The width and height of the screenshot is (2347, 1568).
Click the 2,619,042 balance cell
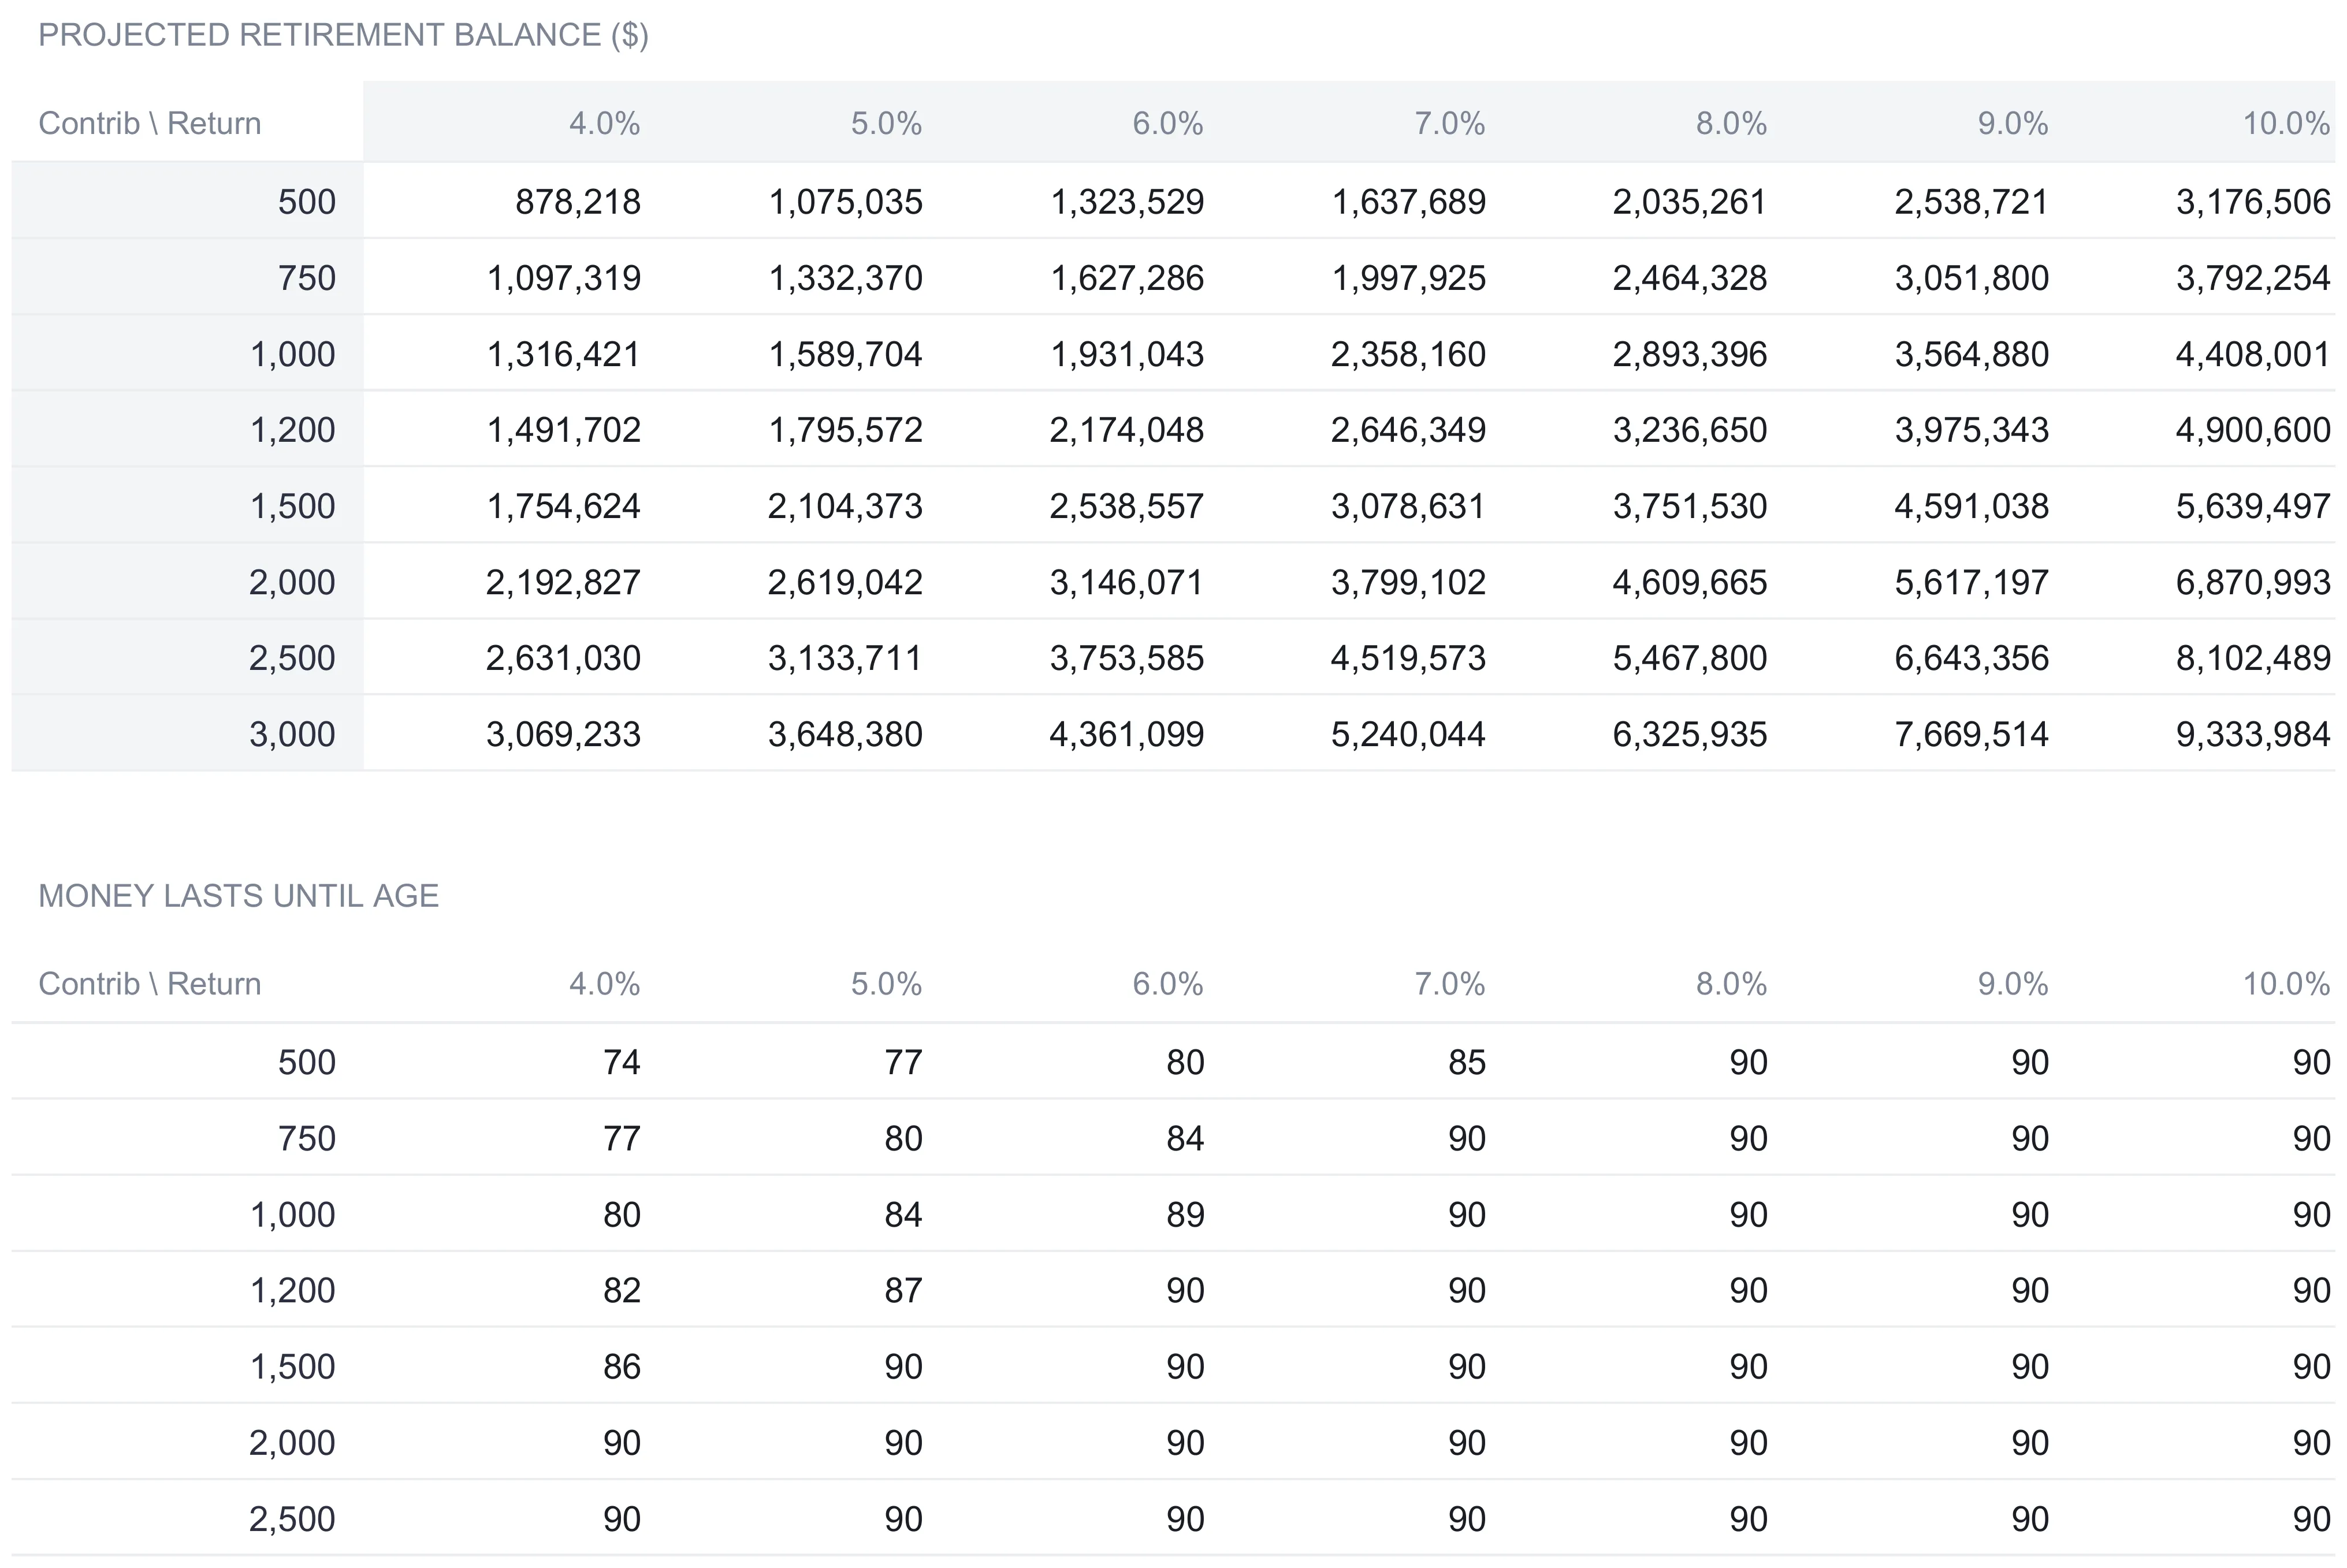(x=845, y=582)
